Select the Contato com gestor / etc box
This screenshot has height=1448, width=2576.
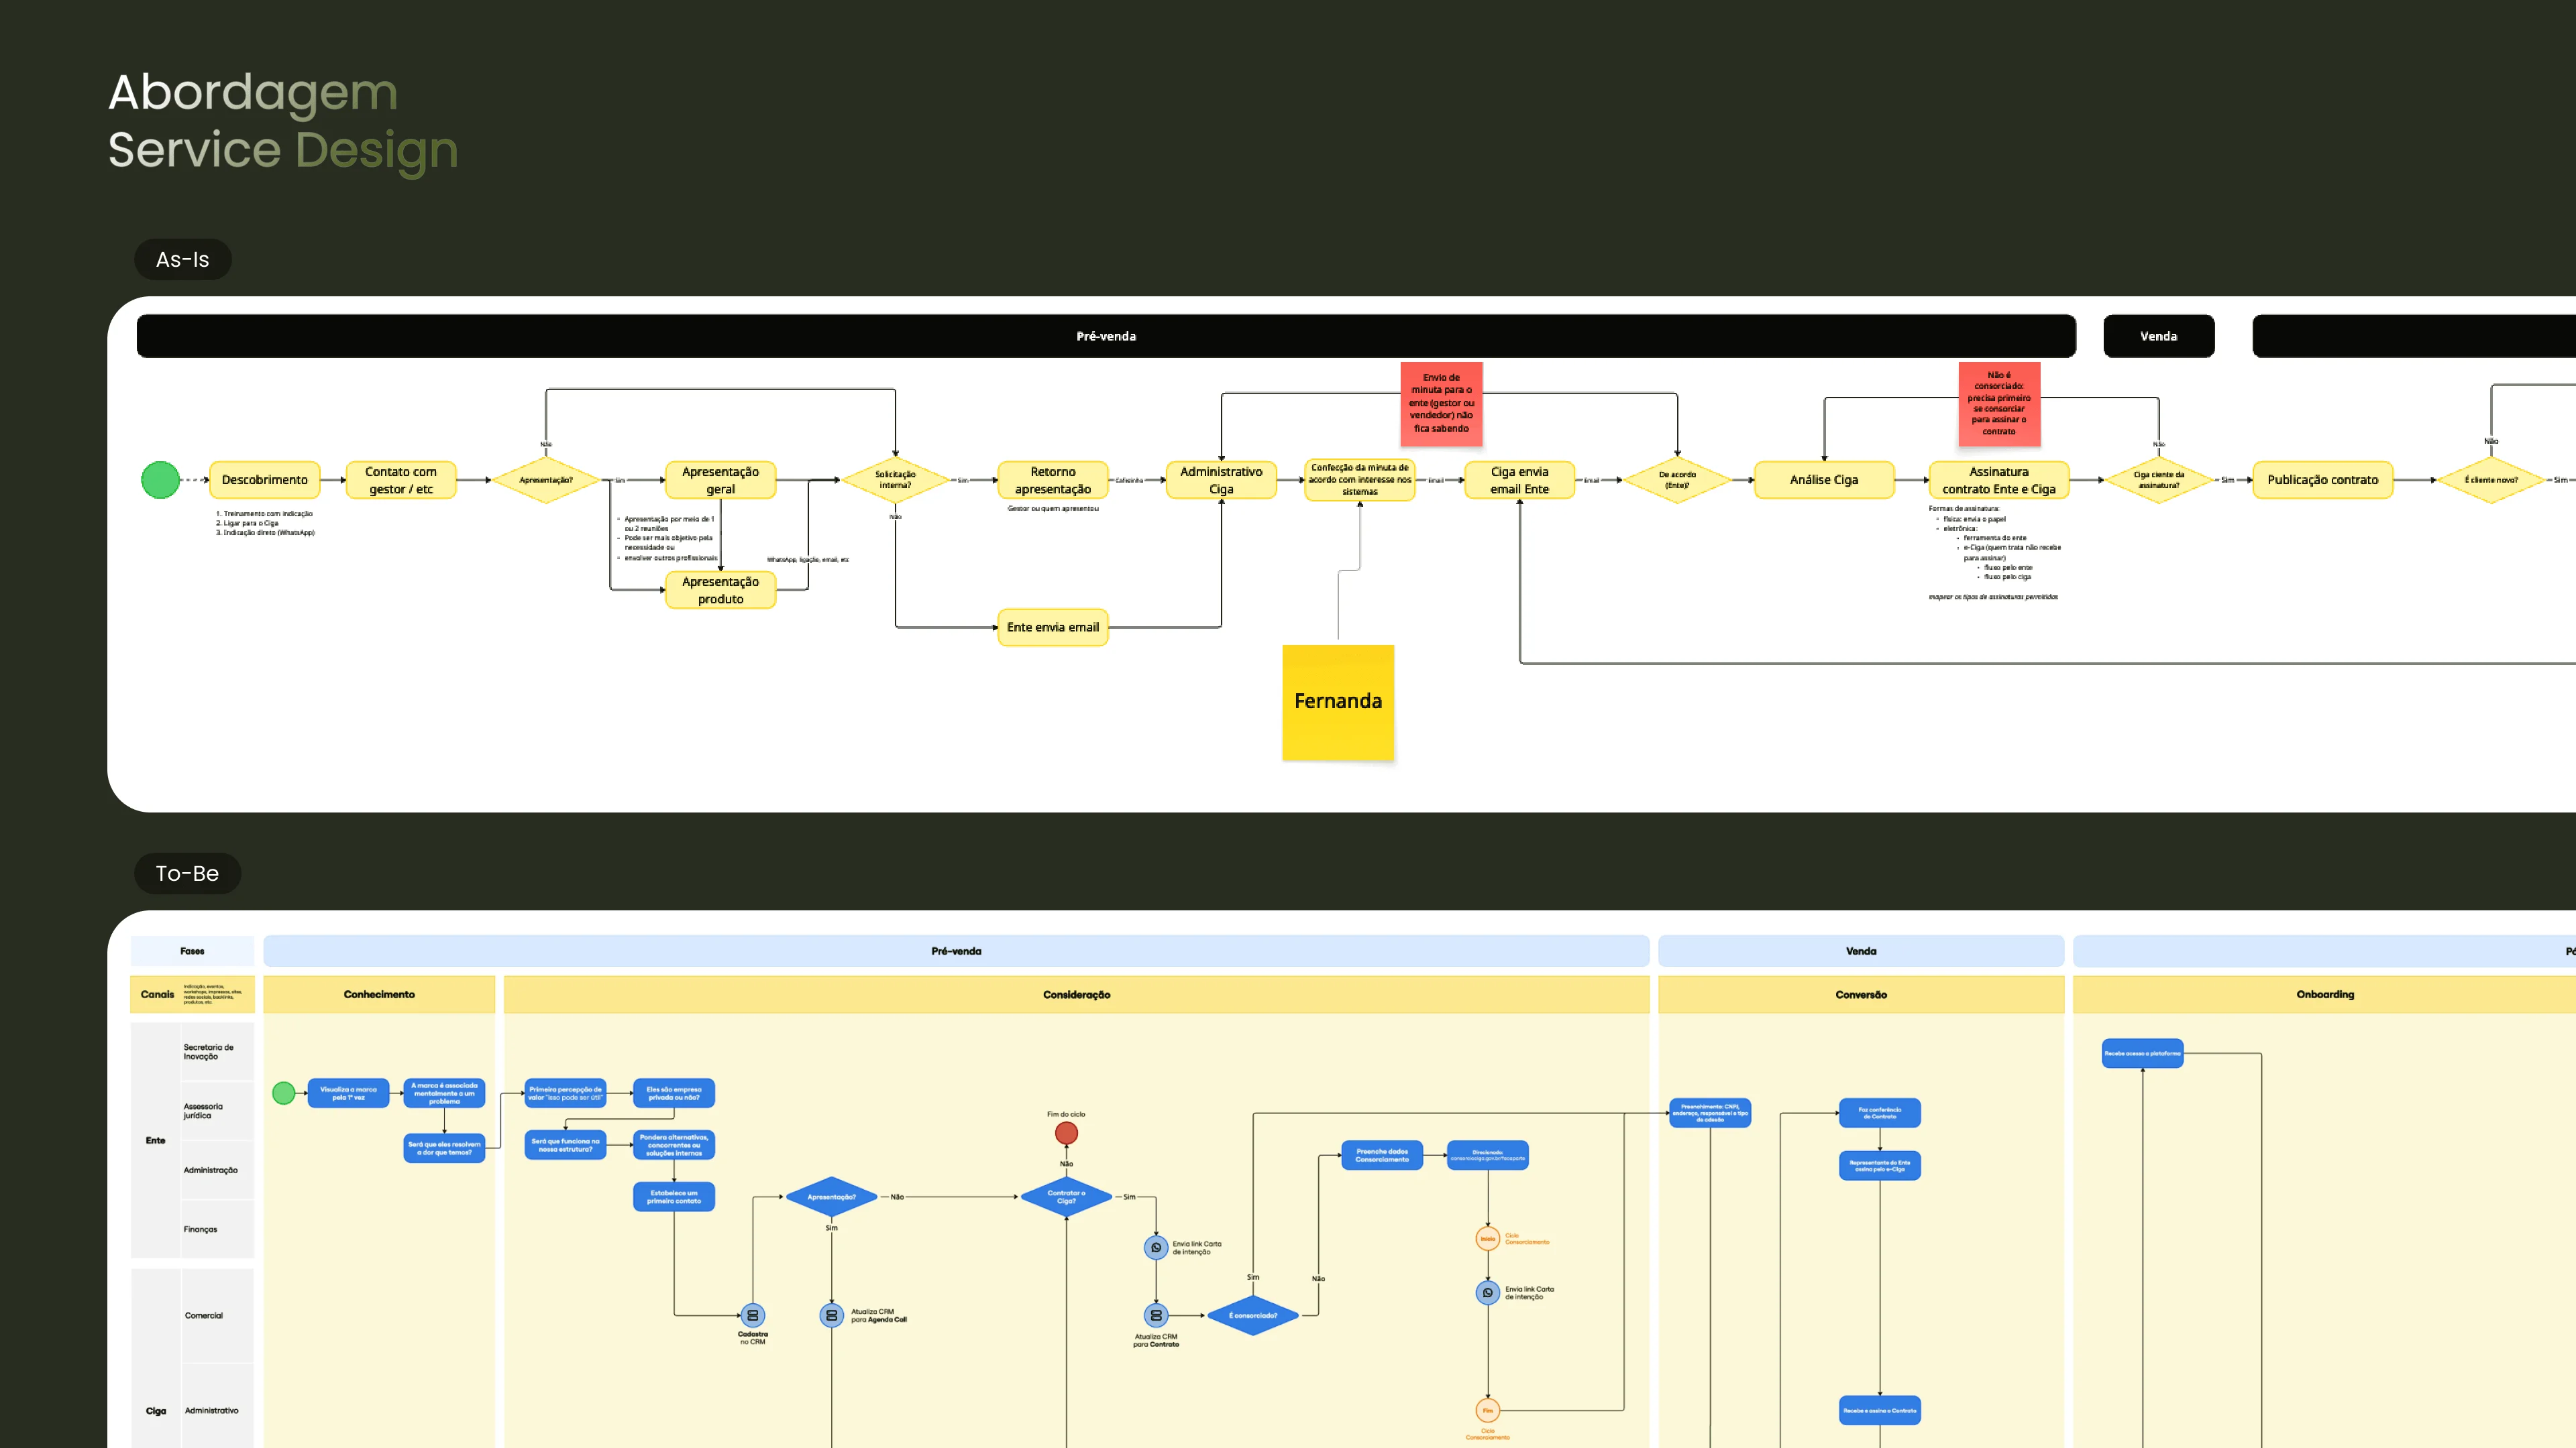coord(401,480)
